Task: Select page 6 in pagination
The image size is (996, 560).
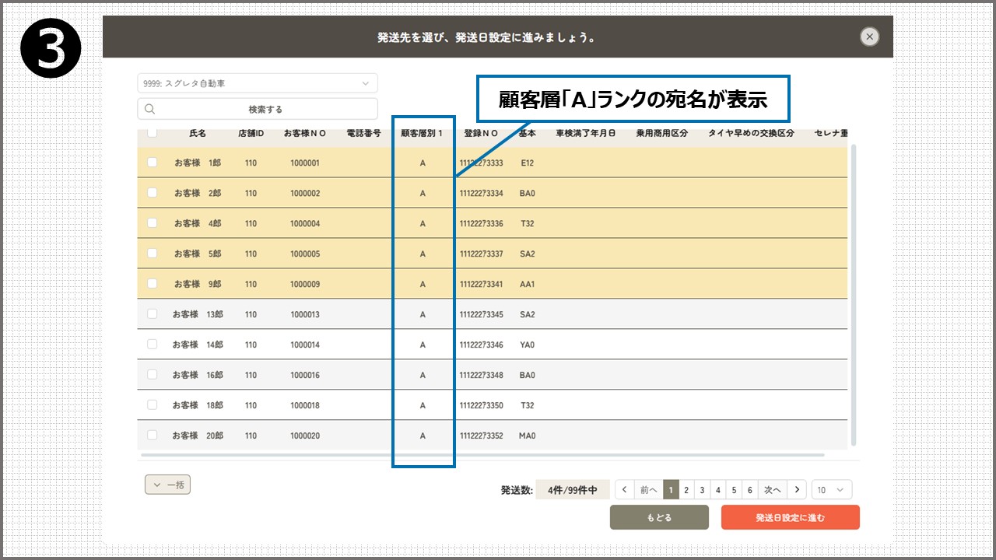Action: [749, 490]
